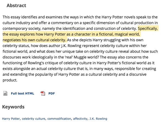Click the words 'culture industry' in the abstract
Image resolution: width=163 pixels, height=122 pixels.
tap(16, 23)
